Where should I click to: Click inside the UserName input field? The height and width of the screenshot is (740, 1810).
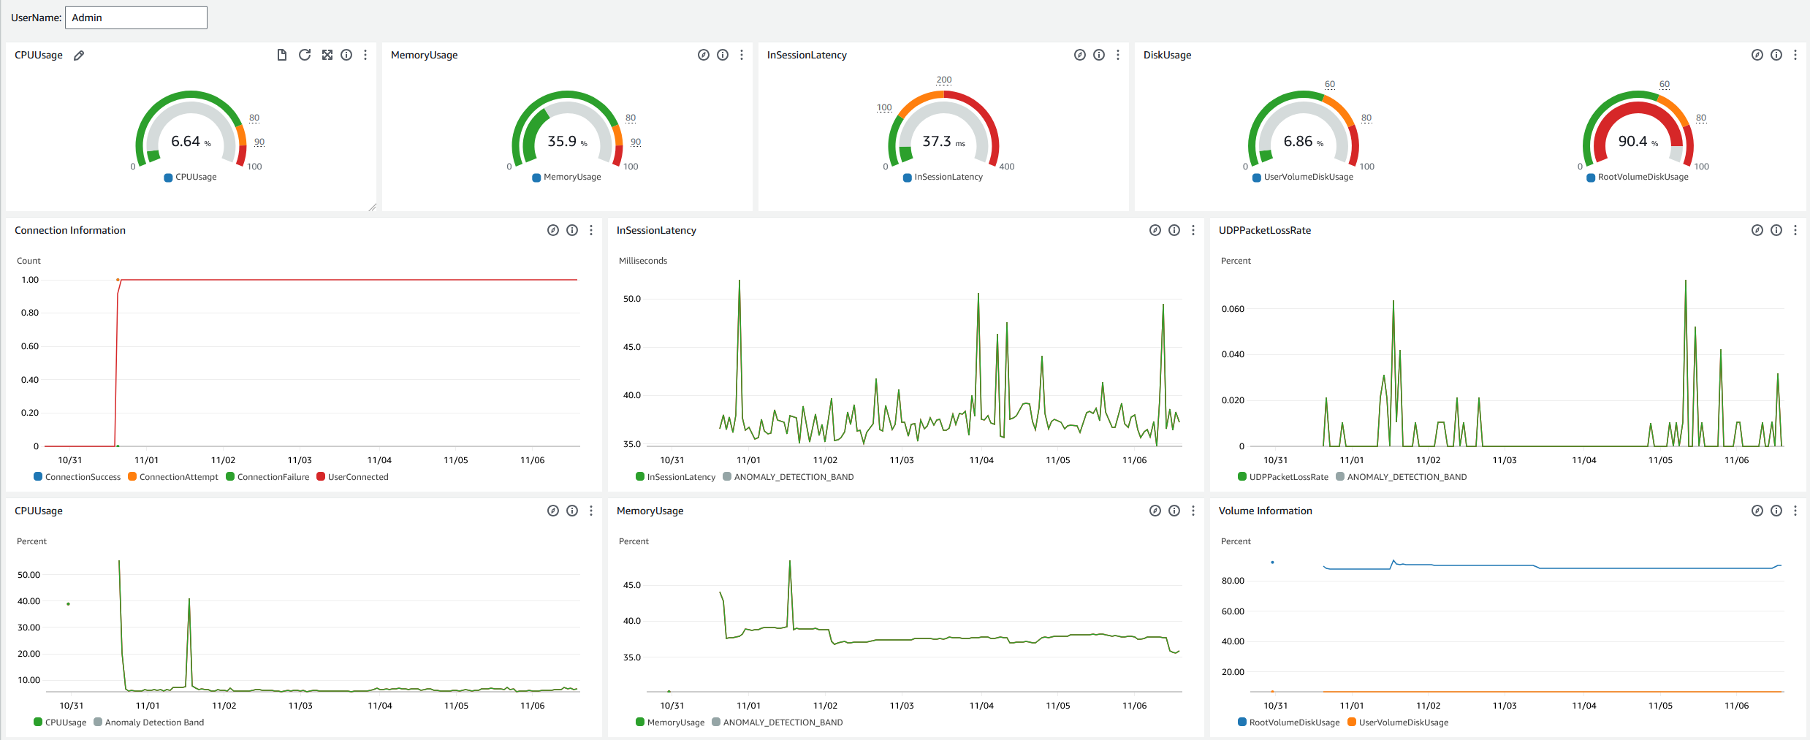(x=135, y=17)
